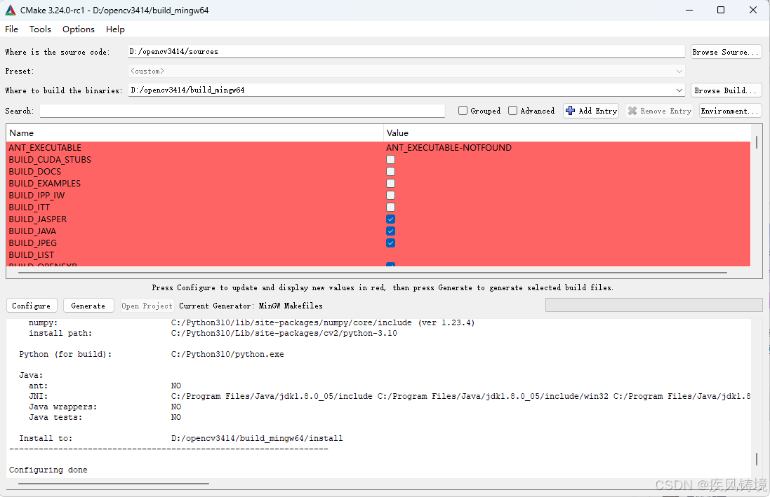Image resolution: width=770 pixels, height=497 pixels.
Task: Select the BUILD_JPEG entry name
Action: pos(32,243)
